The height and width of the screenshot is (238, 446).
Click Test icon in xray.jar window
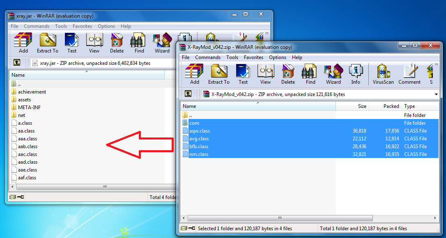click(x=72, y=43)
